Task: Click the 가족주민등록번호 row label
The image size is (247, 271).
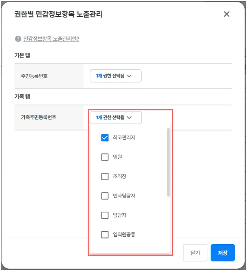Action: [39, 117]
